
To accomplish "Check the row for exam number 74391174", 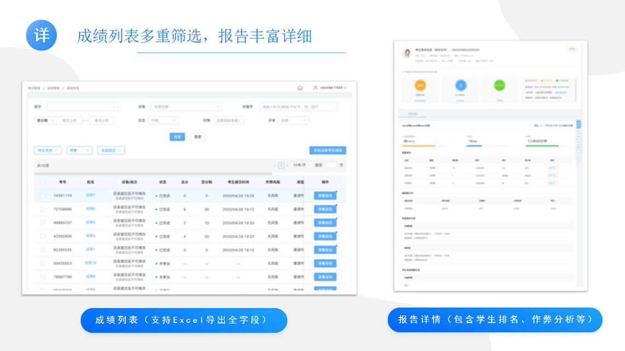I will tap(42, 195).
